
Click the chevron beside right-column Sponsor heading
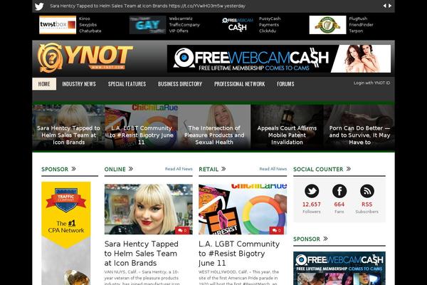tap(325, 239)
